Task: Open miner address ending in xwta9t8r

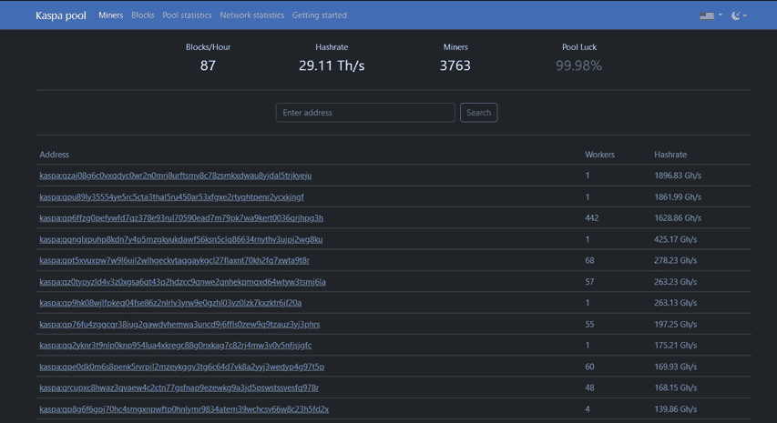Action: tap(174, 261)
